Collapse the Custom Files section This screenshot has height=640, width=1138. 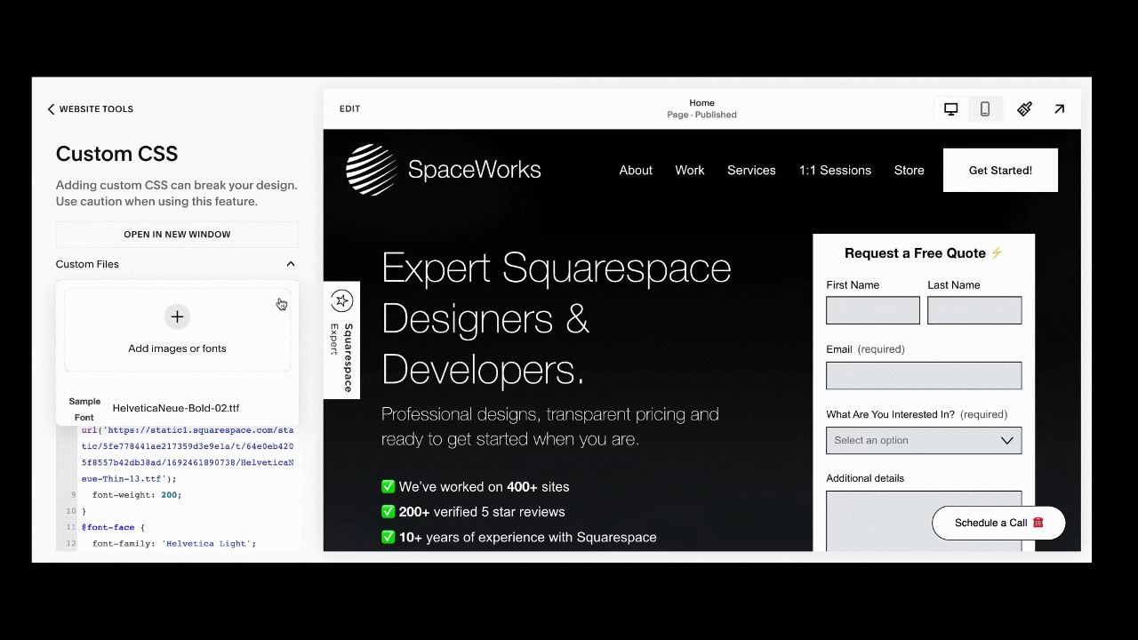(291, 264)
